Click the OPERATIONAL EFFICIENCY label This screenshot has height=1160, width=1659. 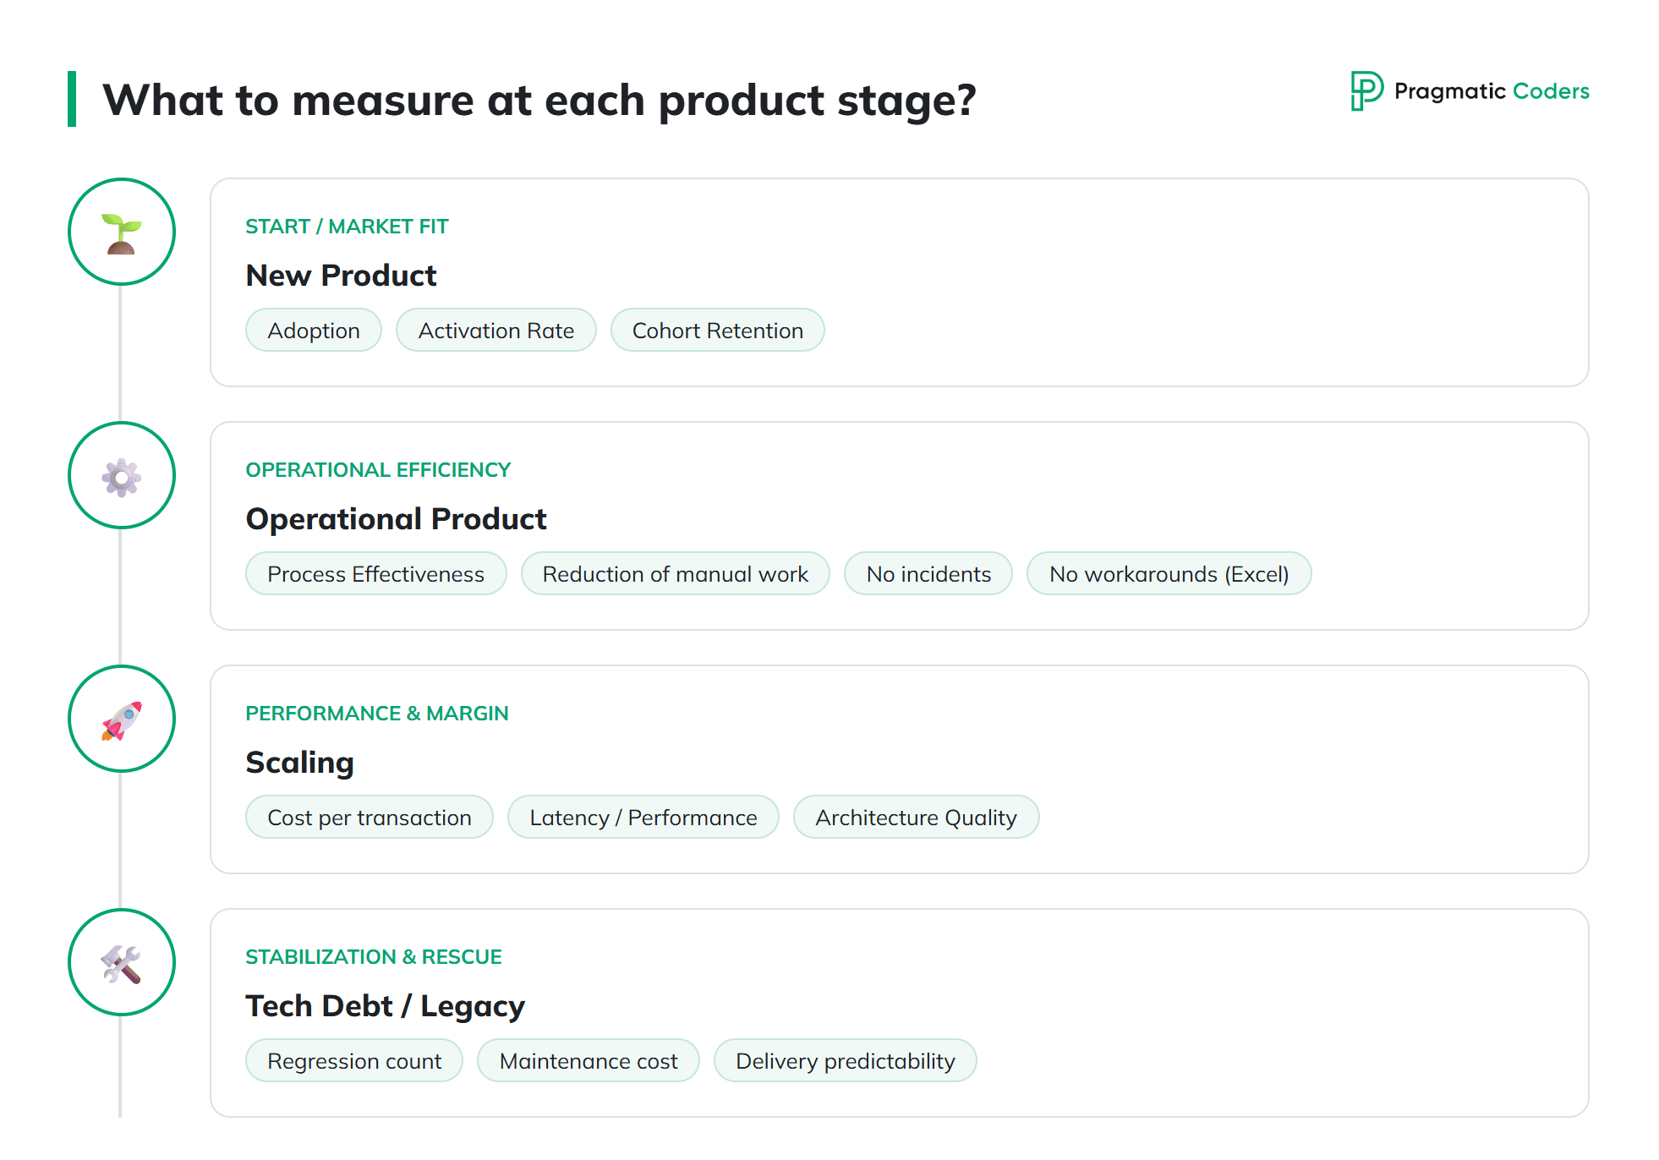pyautogui.click(x=378, y=470)
